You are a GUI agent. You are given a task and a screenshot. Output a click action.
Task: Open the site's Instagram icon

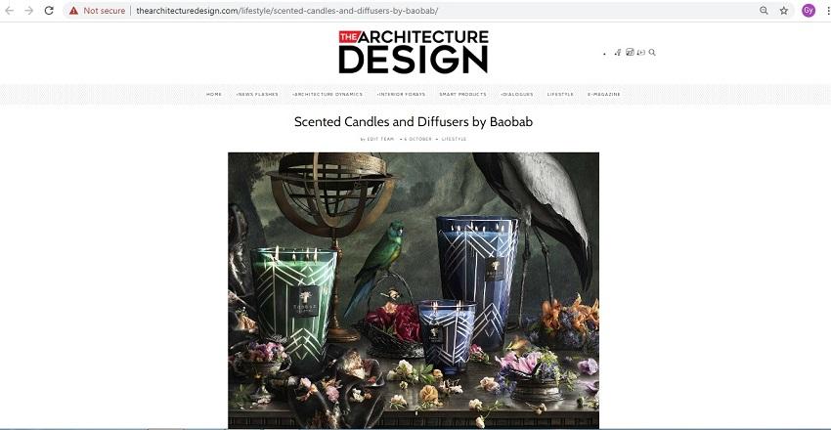(x=630, y=52)
